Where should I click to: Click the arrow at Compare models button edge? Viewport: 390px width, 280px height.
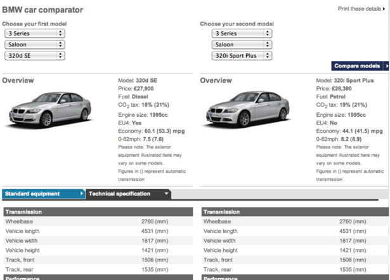coord(387,66)
